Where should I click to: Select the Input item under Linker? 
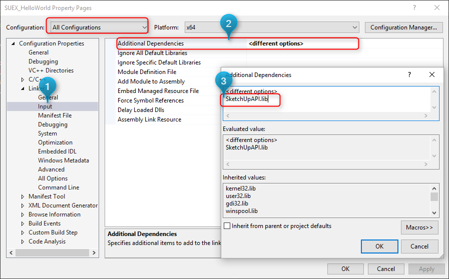[45, 106]
